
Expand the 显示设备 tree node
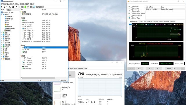click(x=2, y=39)
